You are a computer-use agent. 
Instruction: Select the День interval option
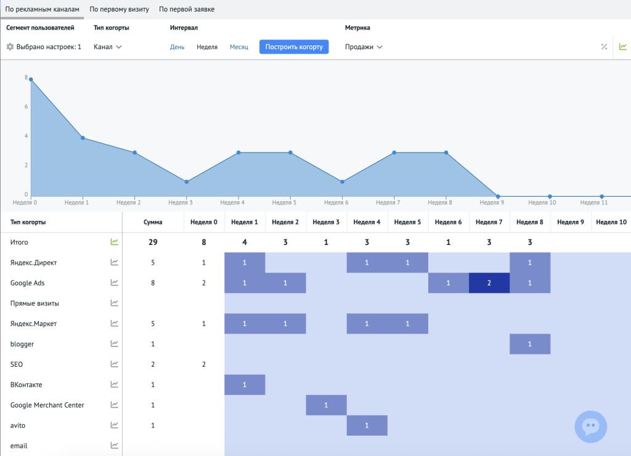point(177,47)
